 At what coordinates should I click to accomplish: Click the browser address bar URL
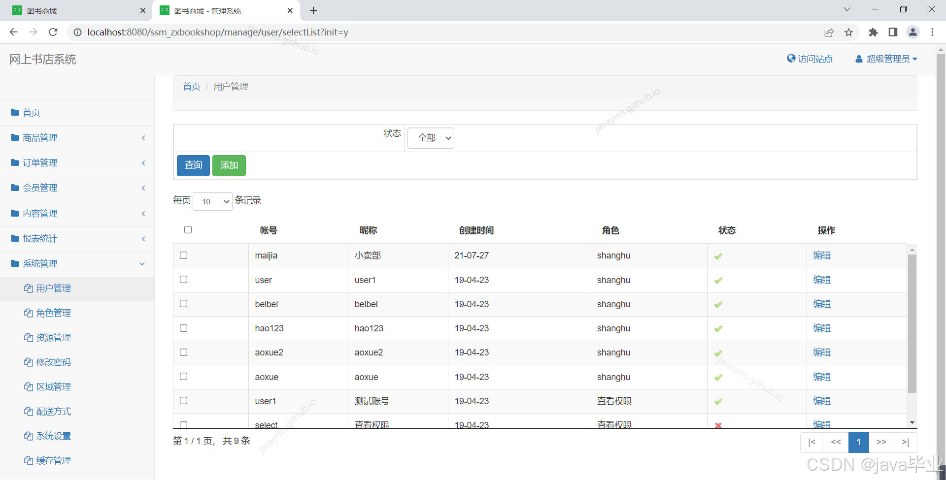pos(218,32)
